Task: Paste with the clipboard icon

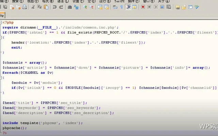Action: [46, 7]
